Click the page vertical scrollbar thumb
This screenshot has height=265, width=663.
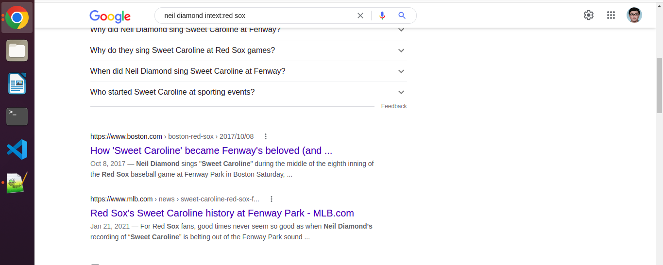click(659, 85)
